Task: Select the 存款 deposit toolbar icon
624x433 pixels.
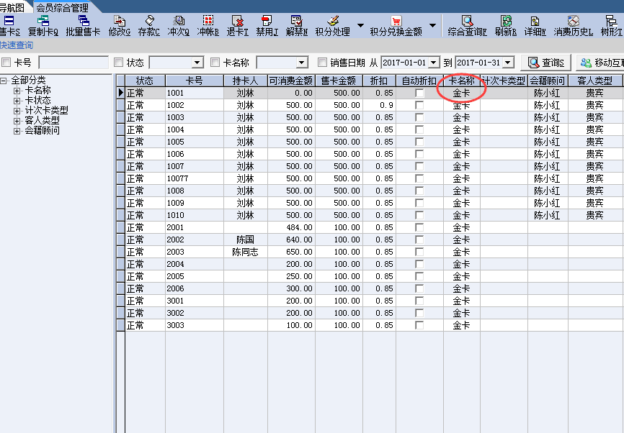Action: [149, 26]
